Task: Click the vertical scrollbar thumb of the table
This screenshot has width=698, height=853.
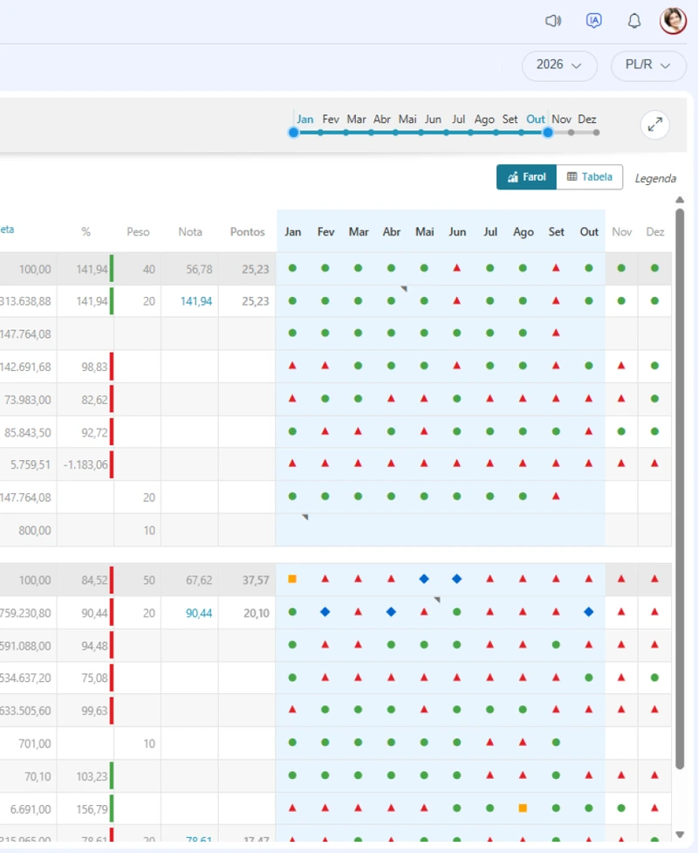Action: (x=680, y=489)
